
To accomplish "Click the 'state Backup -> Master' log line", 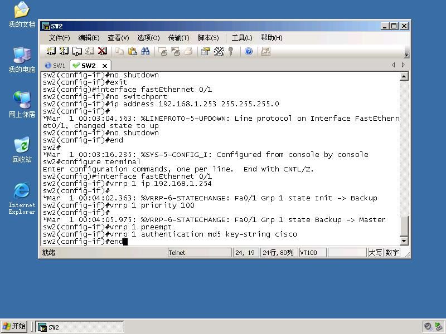I will [214, 220].
